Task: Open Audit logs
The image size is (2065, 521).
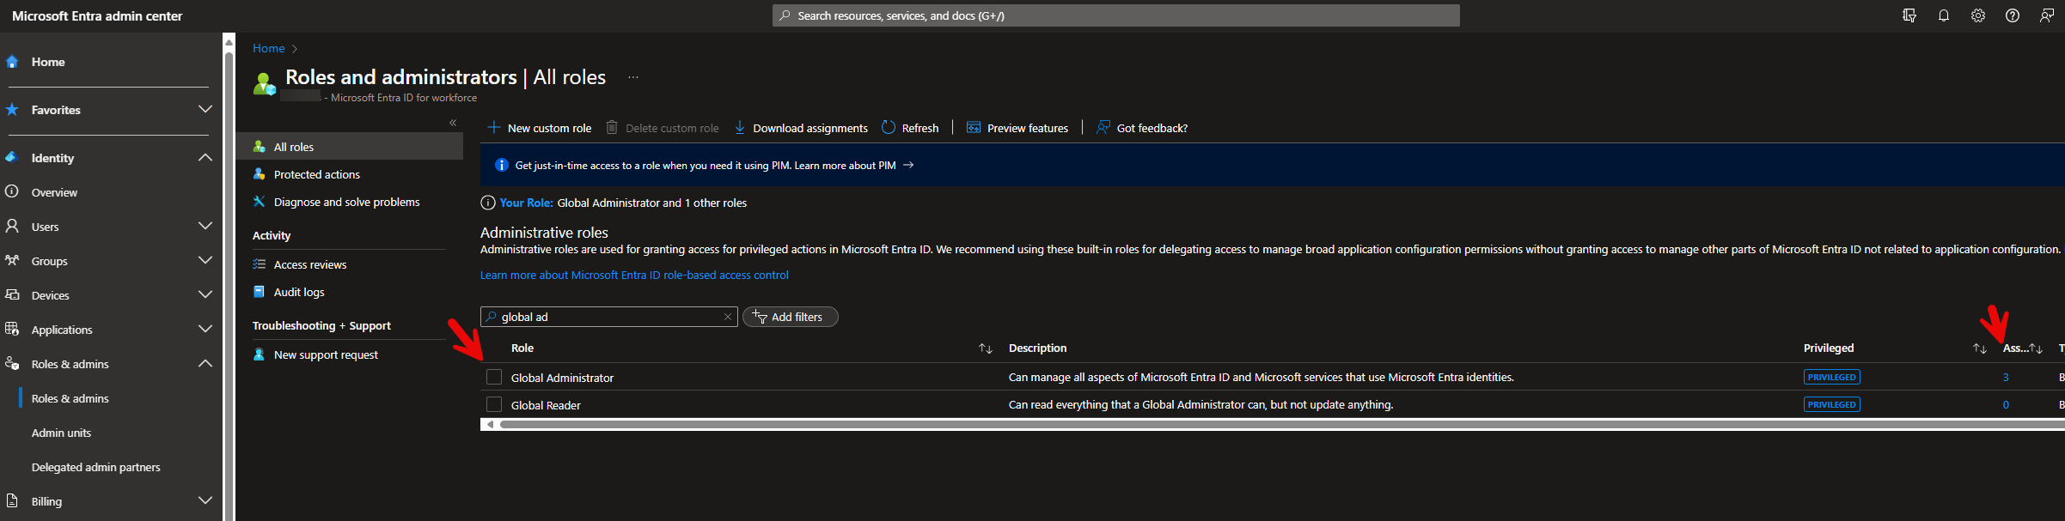Action: (x=298, y=292)
